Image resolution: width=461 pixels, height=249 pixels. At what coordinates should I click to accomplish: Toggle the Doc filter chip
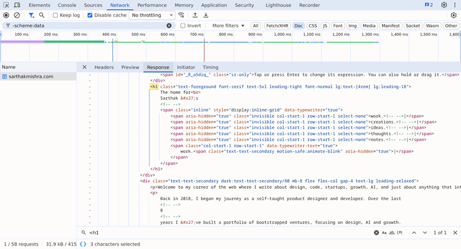click(298, 26)
